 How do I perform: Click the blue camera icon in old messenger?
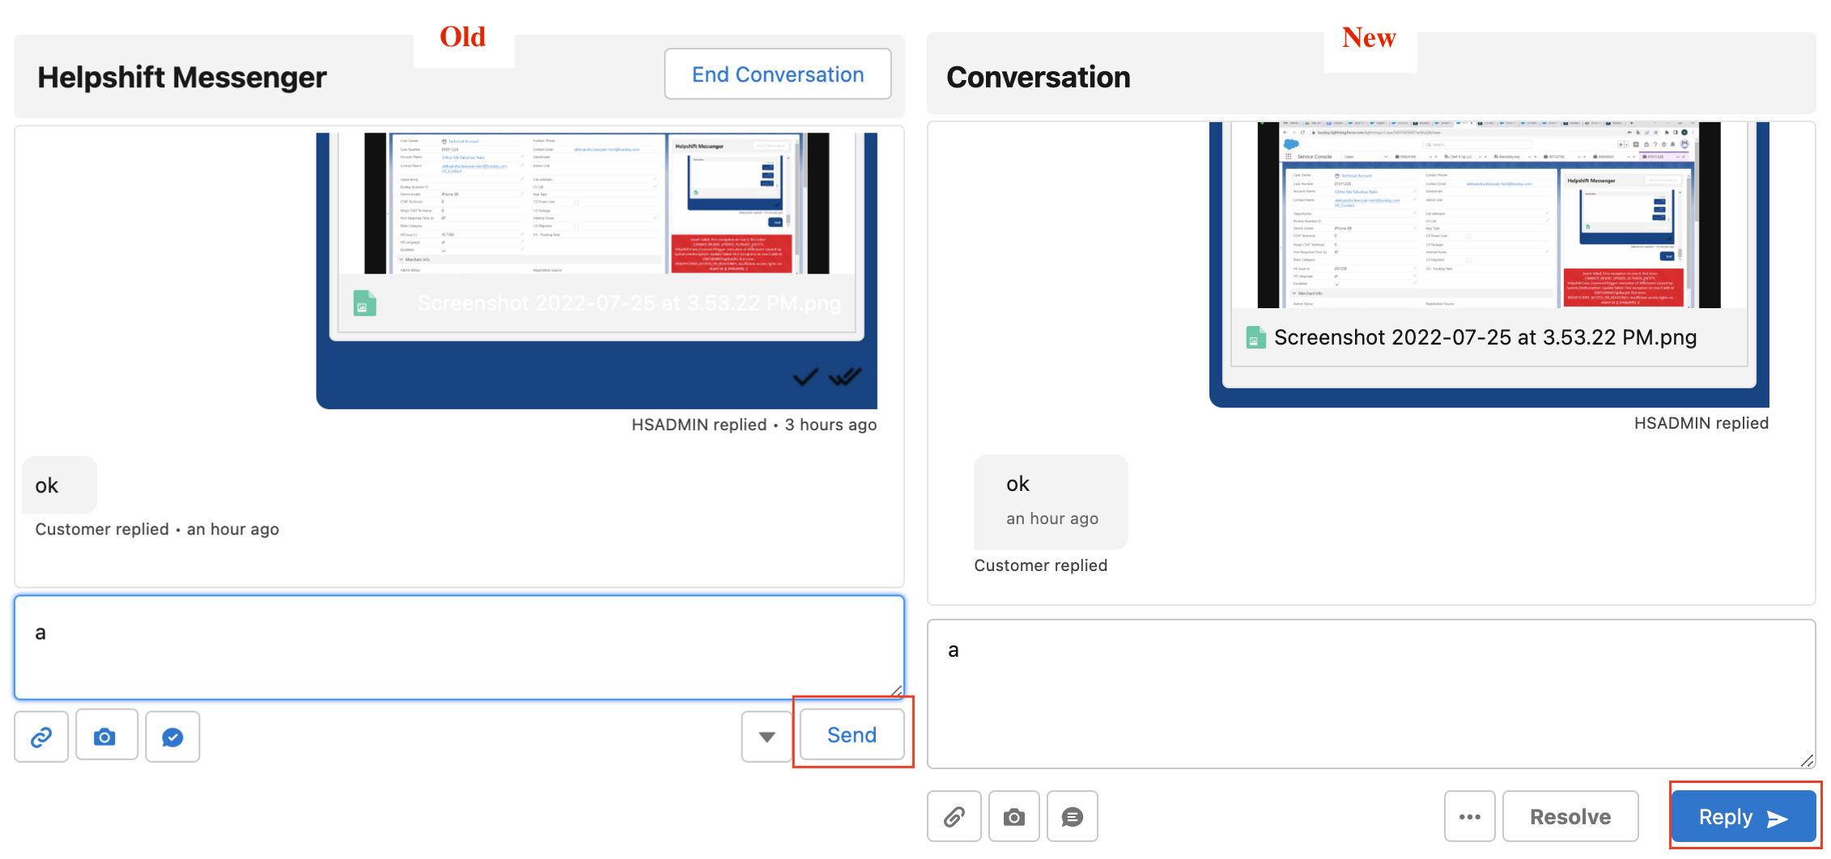[x=105, y=737]
